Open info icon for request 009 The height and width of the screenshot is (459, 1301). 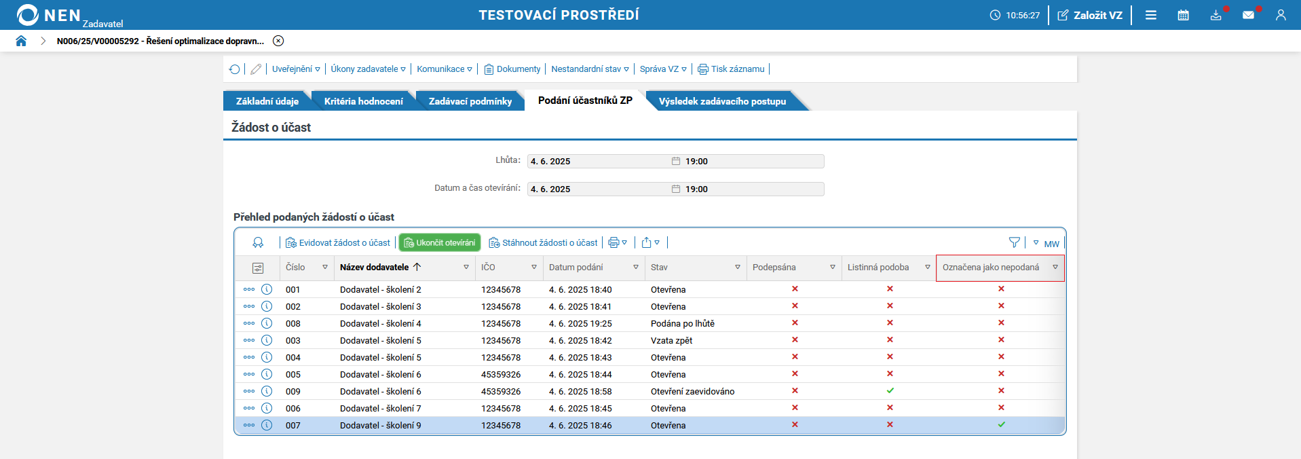(267, 391)
